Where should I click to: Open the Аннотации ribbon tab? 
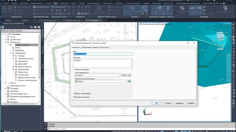pyautogui.click(x=24, y=3)
